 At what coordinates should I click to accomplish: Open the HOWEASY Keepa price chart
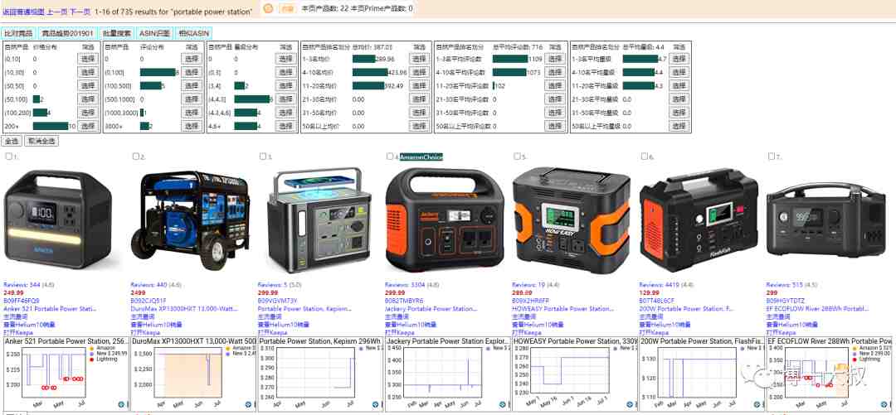coord(574,373)
